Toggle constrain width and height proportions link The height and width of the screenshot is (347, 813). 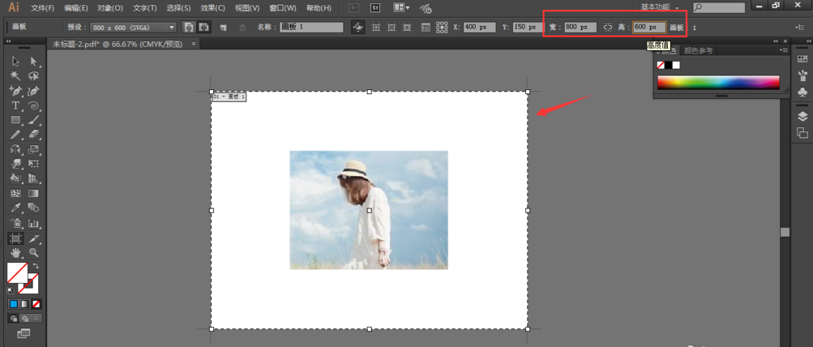click(609, 27)
